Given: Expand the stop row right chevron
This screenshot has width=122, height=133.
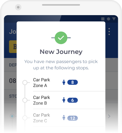Looking at the screenshot, I should (109, 116).
